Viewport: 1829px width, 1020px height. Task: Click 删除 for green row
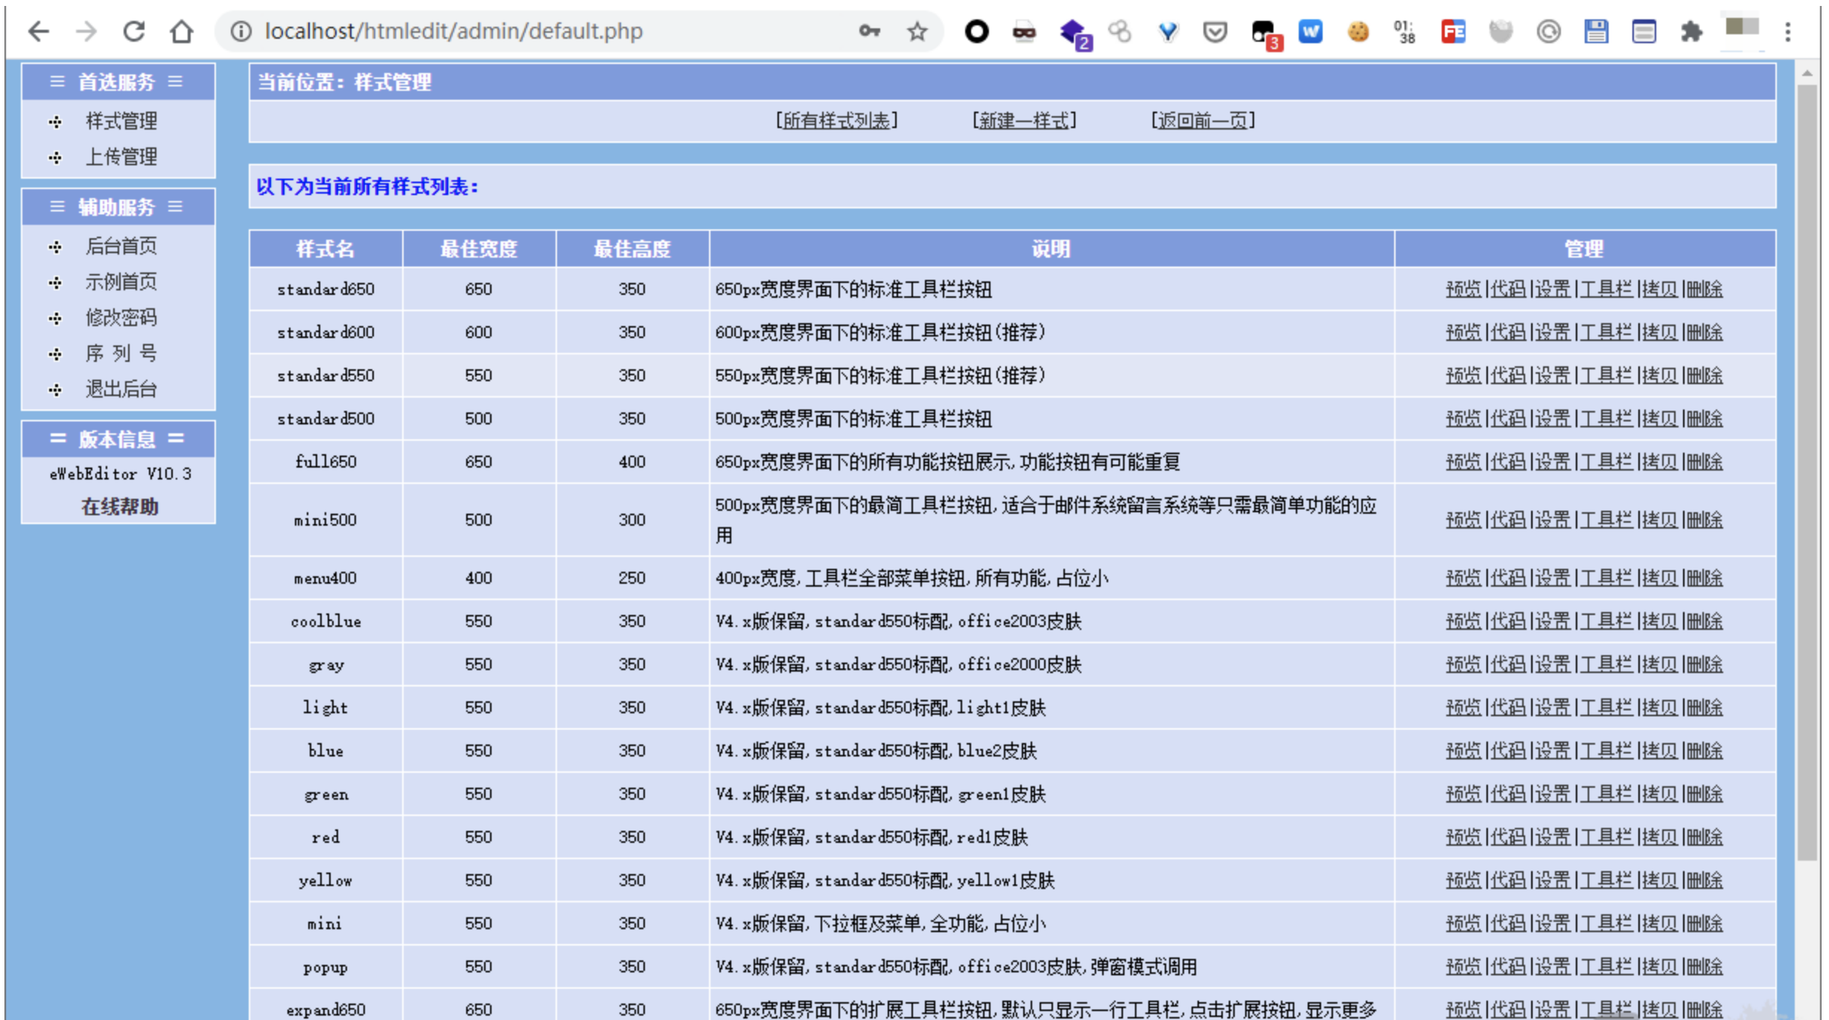click(x=1705, y=794)
